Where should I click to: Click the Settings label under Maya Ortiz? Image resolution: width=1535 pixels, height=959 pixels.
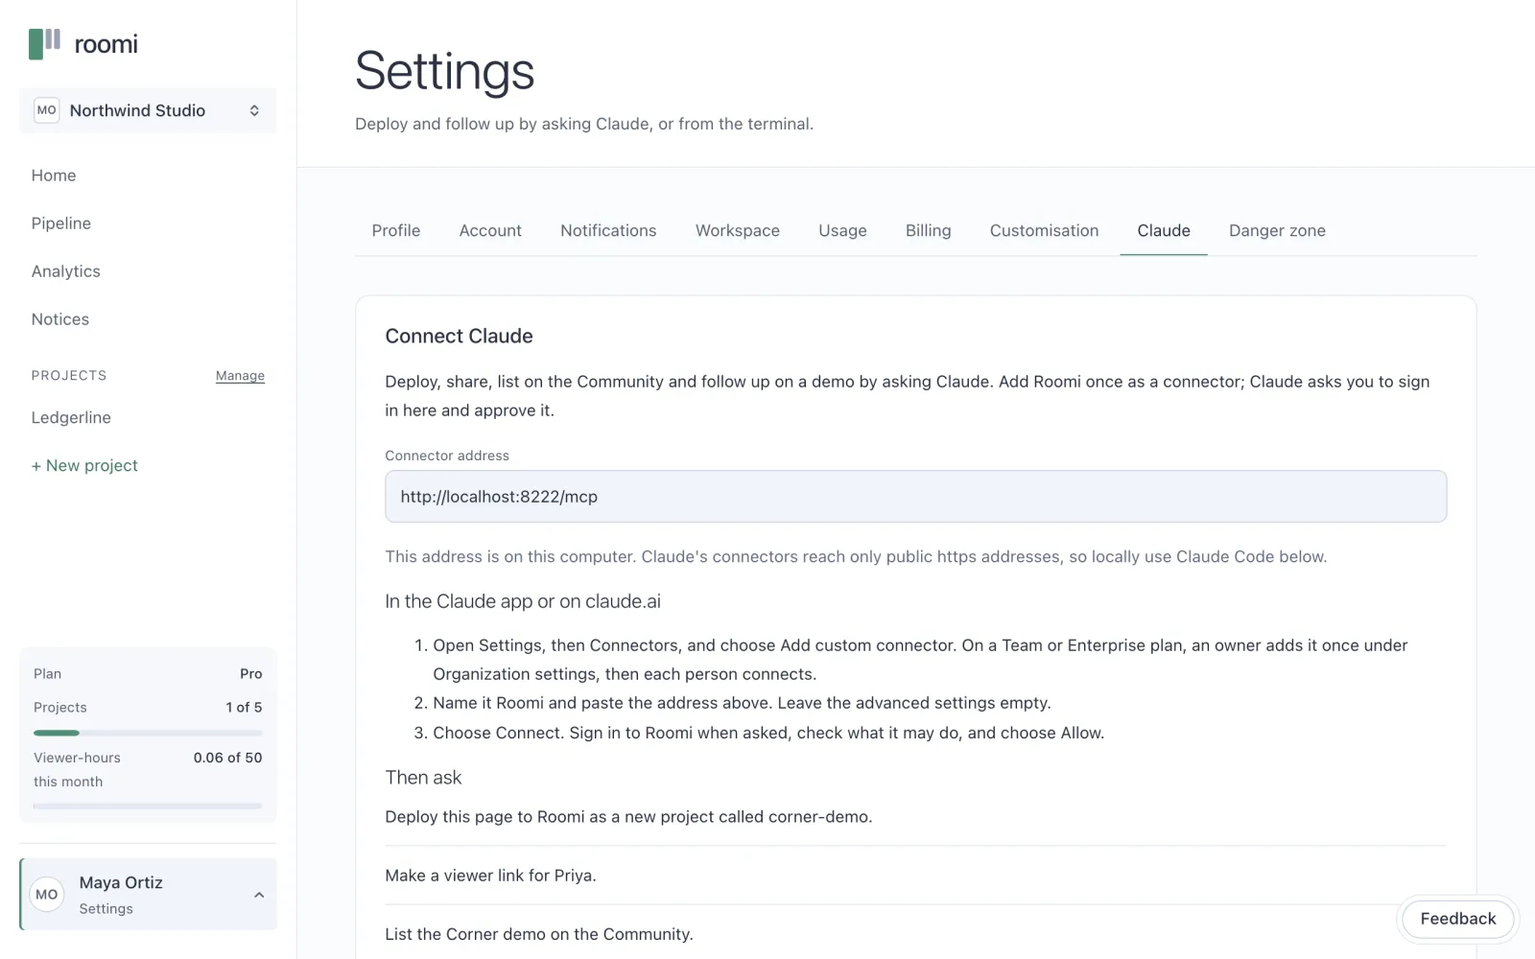(106, 909)
